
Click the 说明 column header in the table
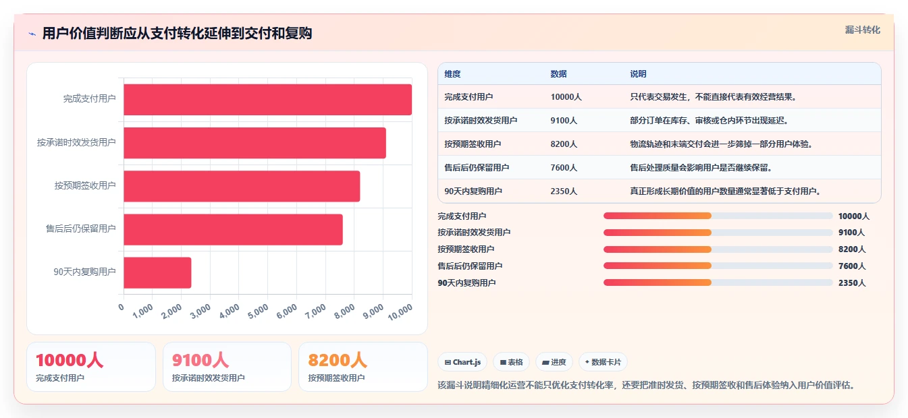tap(638, 73)
